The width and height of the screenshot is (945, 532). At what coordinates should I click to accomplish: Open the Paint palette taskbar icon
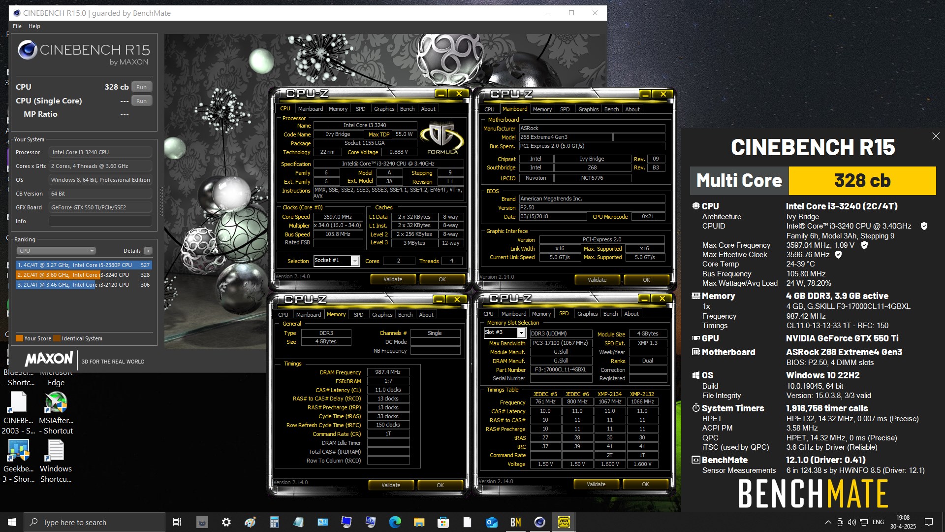coord(250,522)
